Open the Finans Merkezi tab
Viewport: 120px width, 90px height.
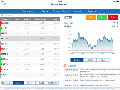pyautogui.click(x=29, y=11)
